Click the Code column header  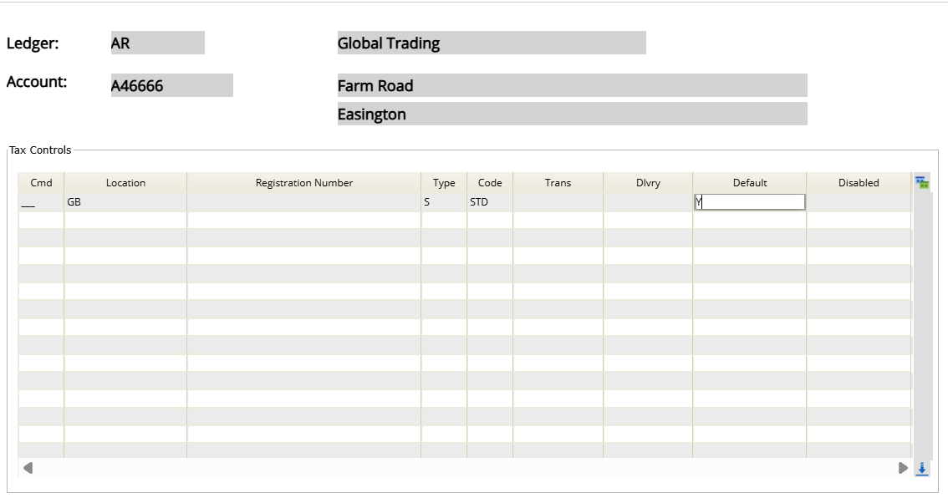point(490,183)
